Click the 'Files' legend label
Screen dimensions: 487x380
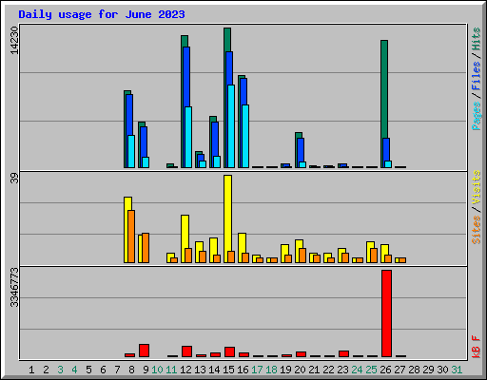[x=477, y=76]
